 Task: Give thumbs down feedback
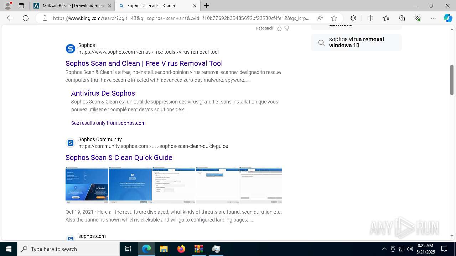coord(287,28)
